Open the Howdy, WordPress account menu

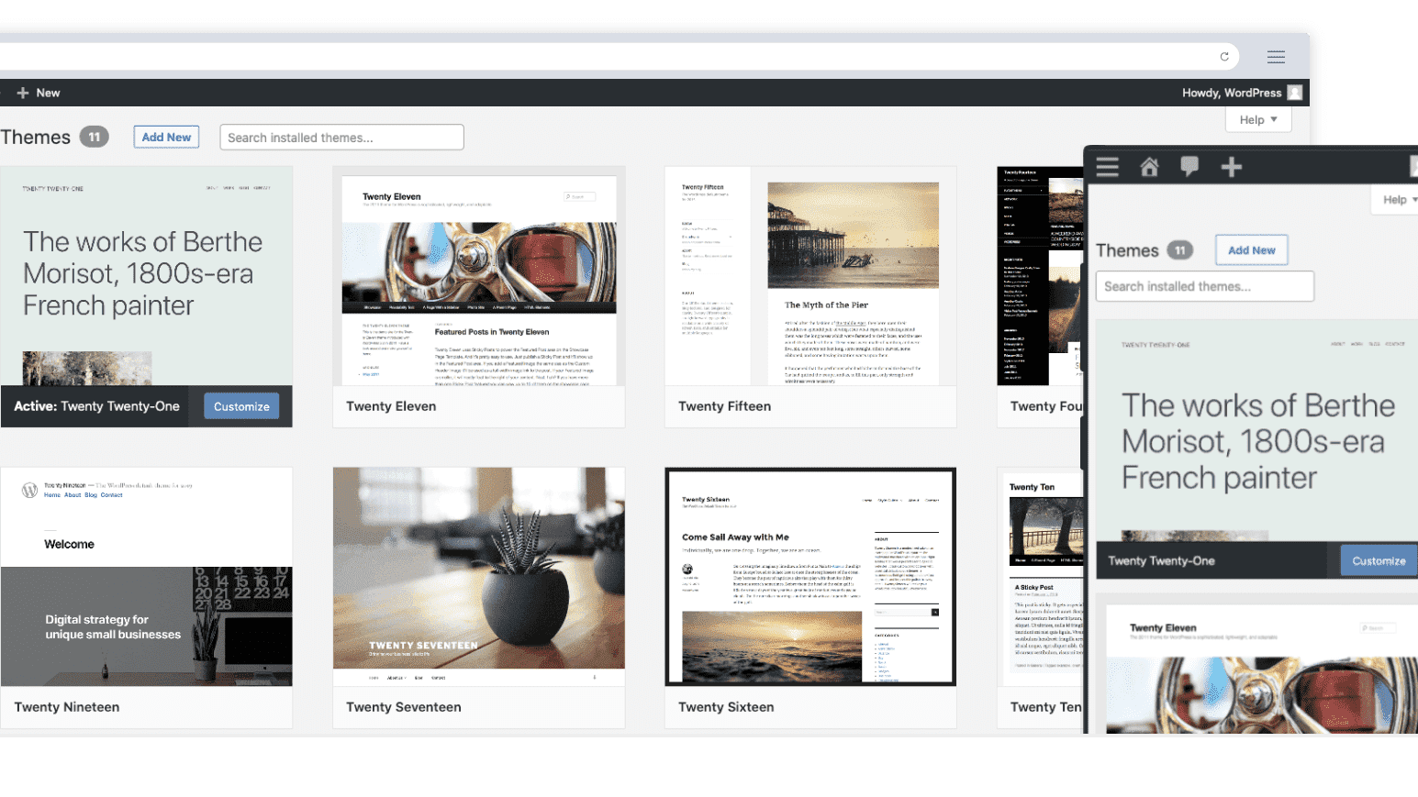(1242, 93)
